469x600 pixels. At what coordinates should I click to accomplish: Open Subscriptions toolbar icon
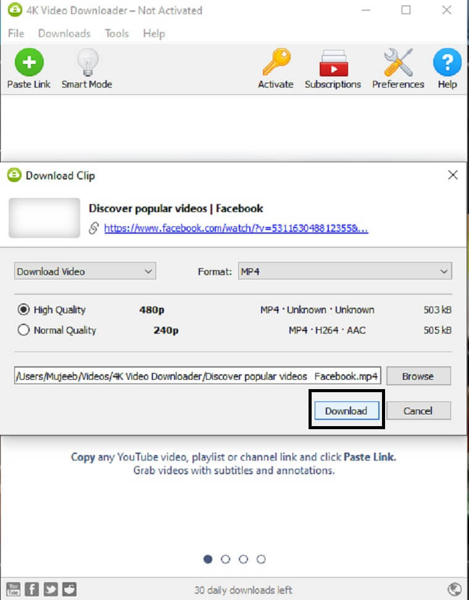pos(333,63)
